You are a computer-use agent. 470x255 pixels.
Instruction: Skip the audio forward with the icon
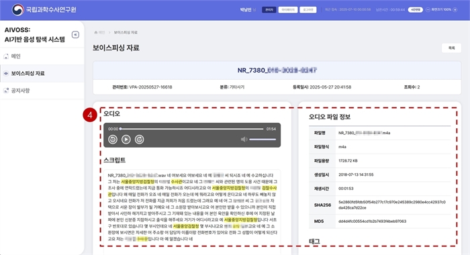pyautogui.click(x=140, y=140)
